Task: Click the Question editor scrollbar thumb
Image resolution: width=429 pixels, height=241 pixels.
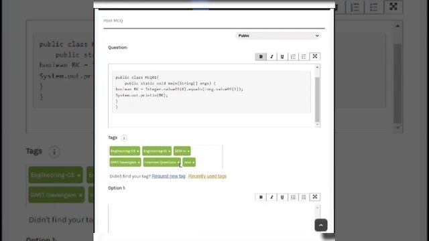Action: (317, 100)
